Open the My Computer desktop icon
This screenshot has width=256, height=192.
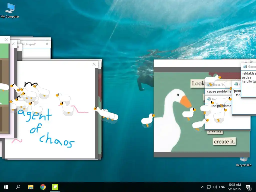10,10
